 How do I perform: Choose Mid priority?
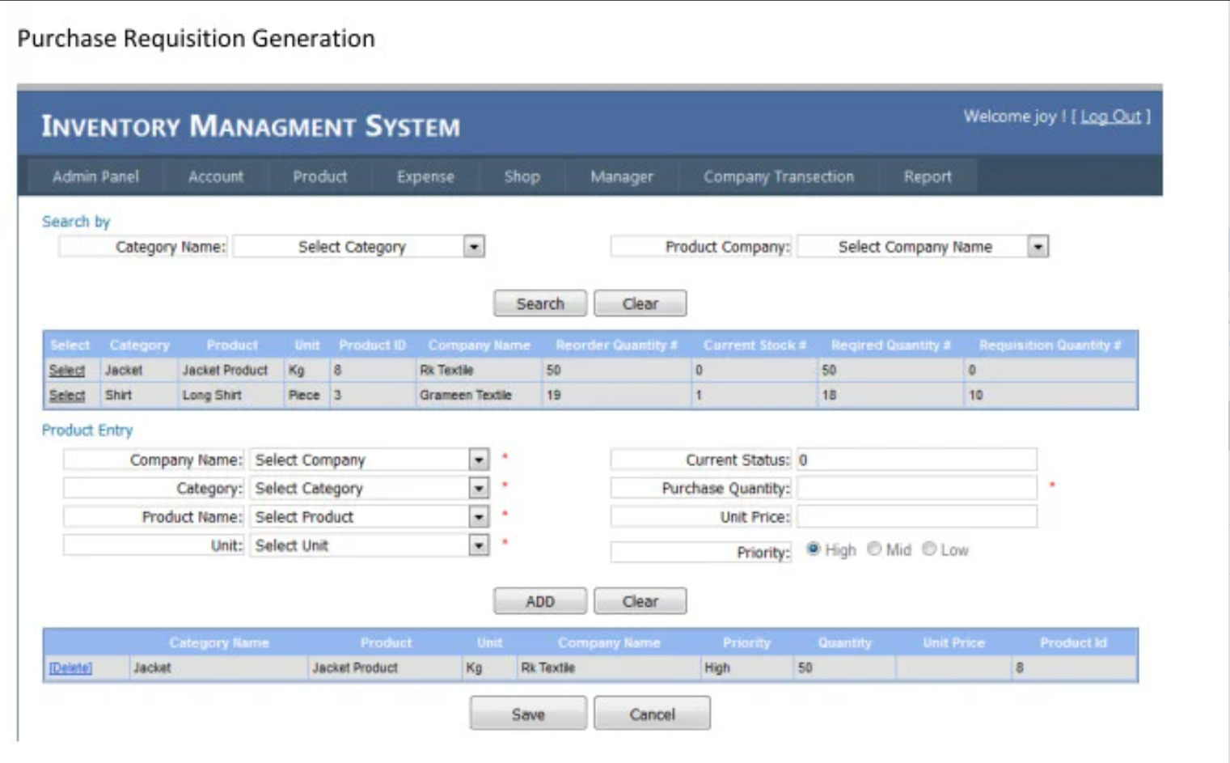[873, 549]
